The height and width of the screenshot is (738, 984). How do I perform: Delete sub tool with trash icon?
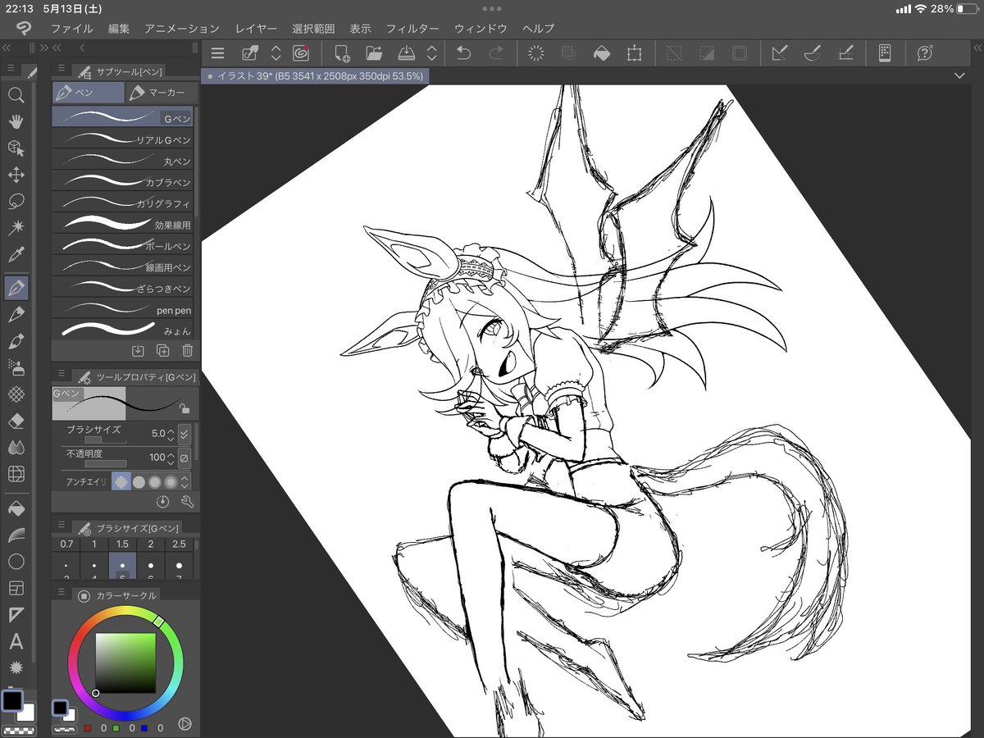coord(187,351)
